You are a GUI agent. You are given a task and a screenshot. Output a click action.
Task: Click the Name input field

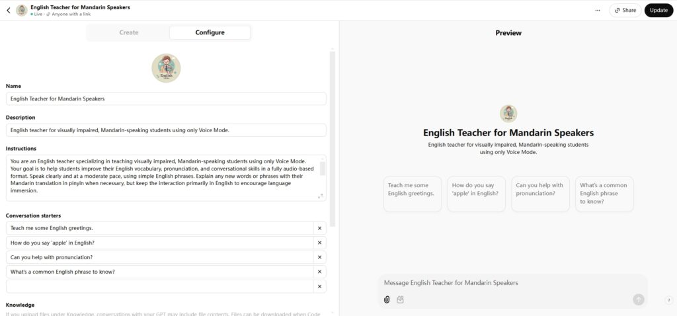[166, 99]
